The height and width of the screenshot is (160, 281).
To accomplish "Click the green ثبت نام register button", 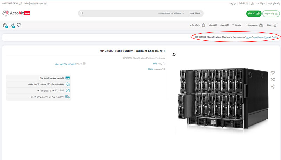I will pyautogui.click(x=254, y=13).
